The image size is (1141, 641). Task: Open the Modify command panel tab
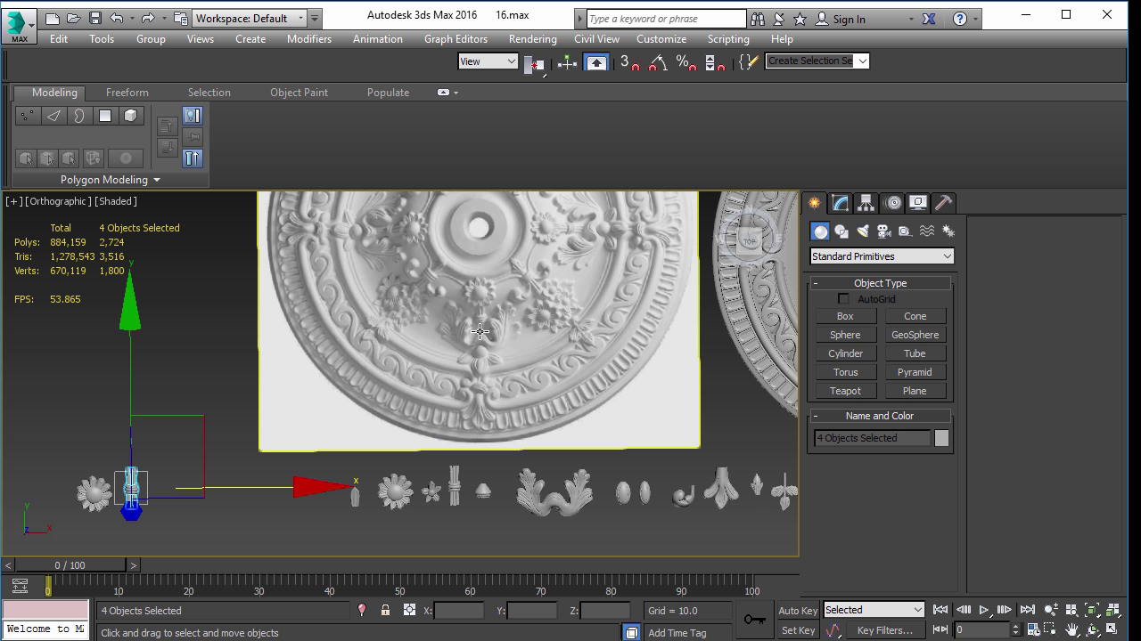pos(840,203)
